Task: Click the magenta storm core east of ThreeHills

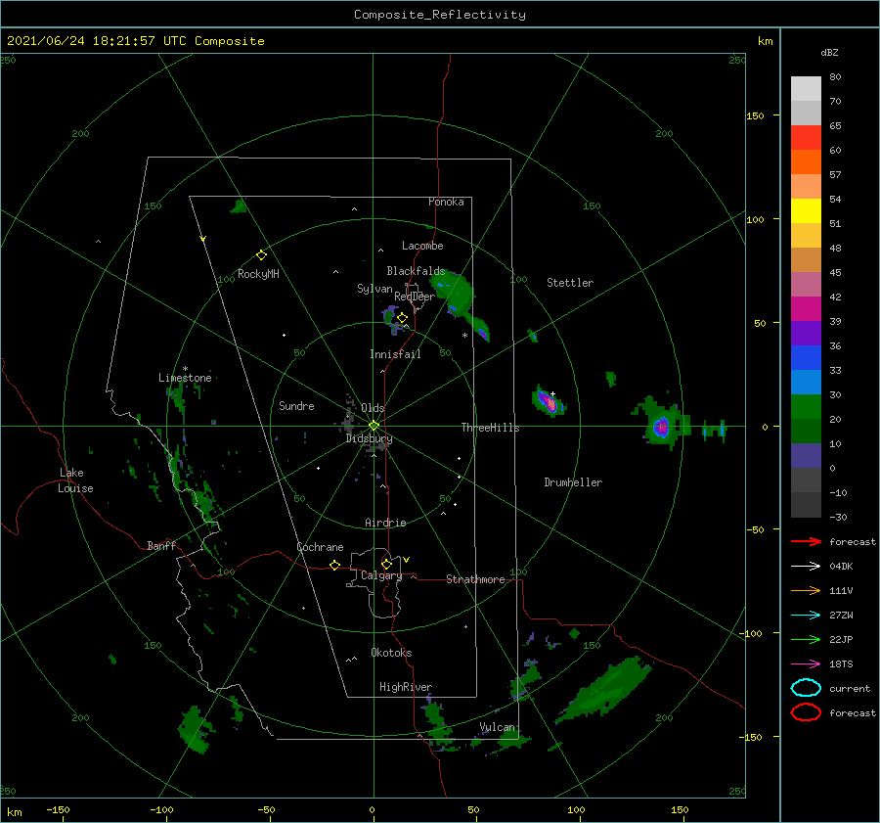Action: click(547, 402)
